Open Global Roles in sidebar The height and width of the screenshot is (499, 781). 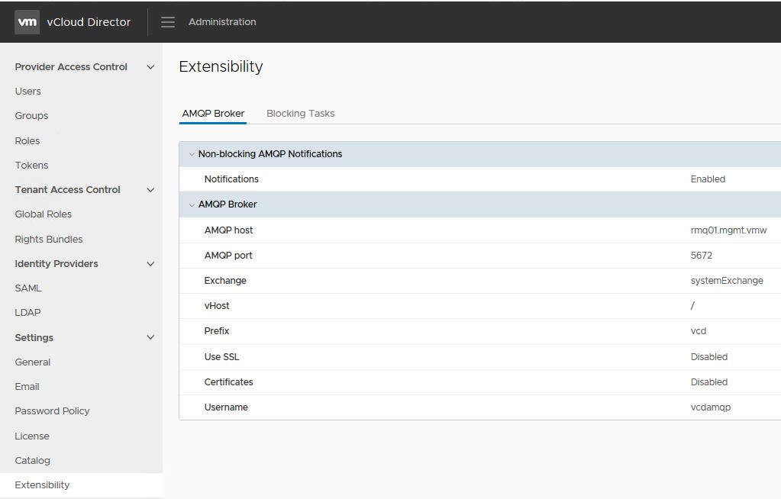[x=44, y=214]
